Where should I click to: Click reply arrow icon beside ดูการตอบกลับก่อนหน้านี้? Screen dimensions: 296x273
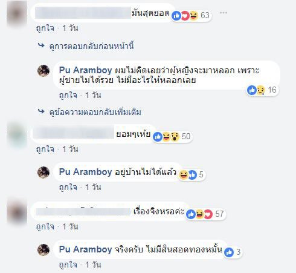(x=41, y=45)
